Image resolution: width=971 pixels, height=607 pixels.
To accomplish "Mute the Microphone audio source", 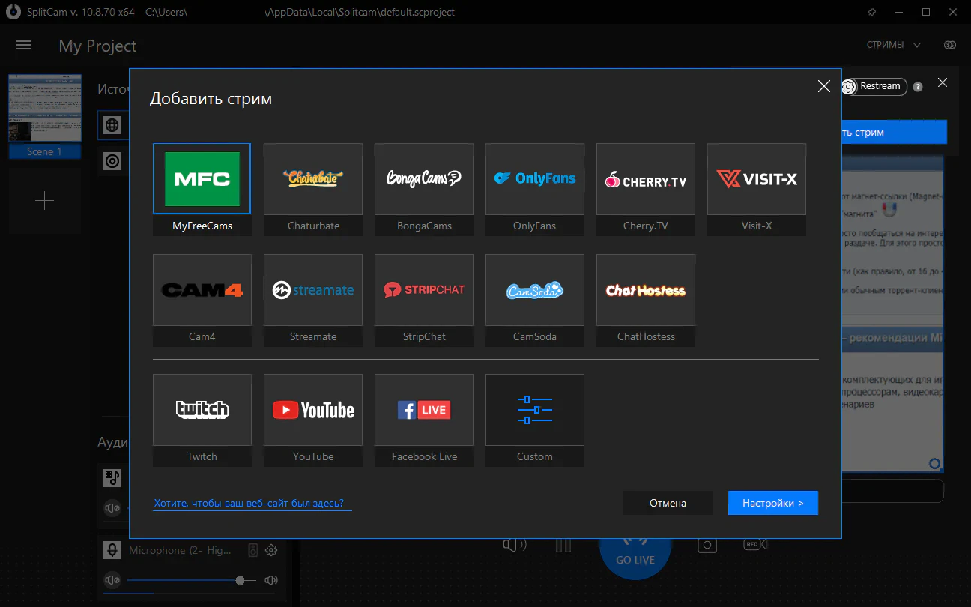I will (x=112, y=580).
